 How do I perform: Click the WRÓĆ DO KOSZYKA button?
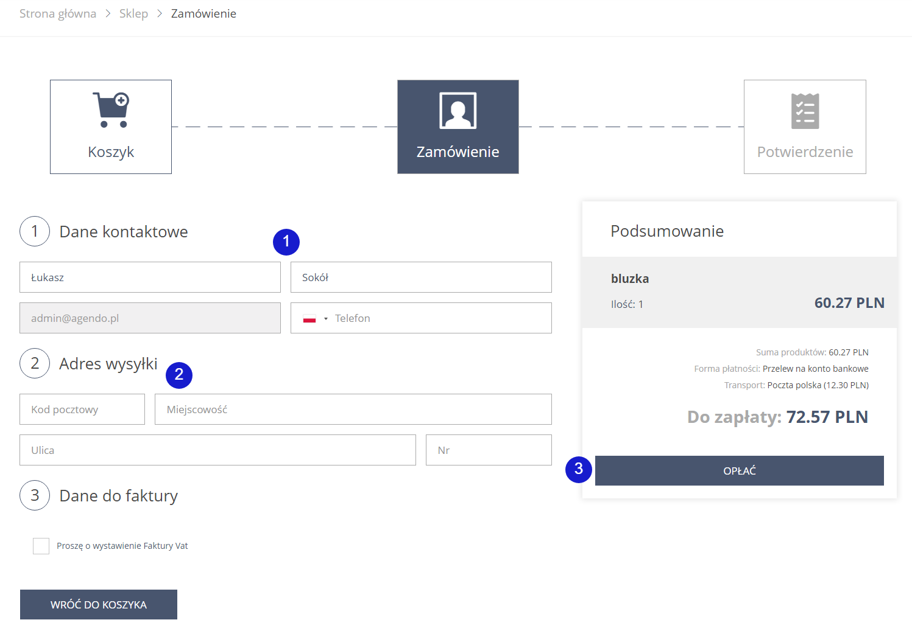pyautogui.click(x=99, y=604)
